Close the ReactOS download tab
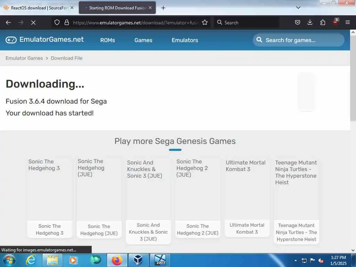356x267 pixels. [72, 8]
